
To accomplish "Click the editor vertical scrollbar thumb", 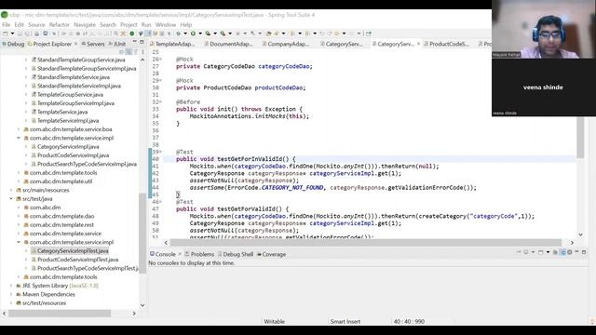I will [x=580, y=138].
